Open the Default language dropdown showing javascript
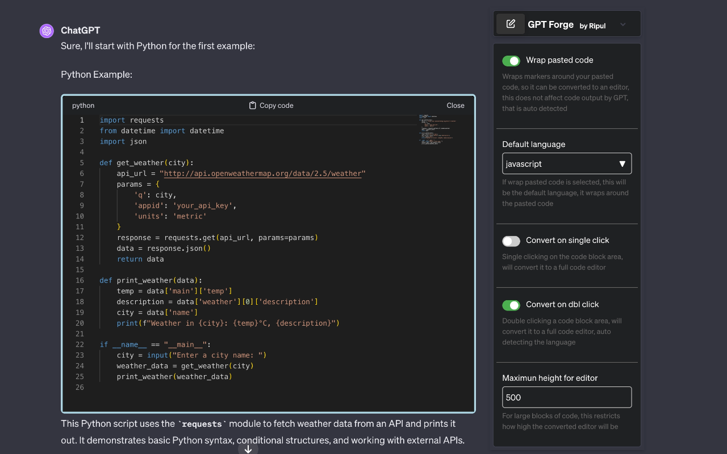This screenshot has width=727, height=454. point(567,163)
